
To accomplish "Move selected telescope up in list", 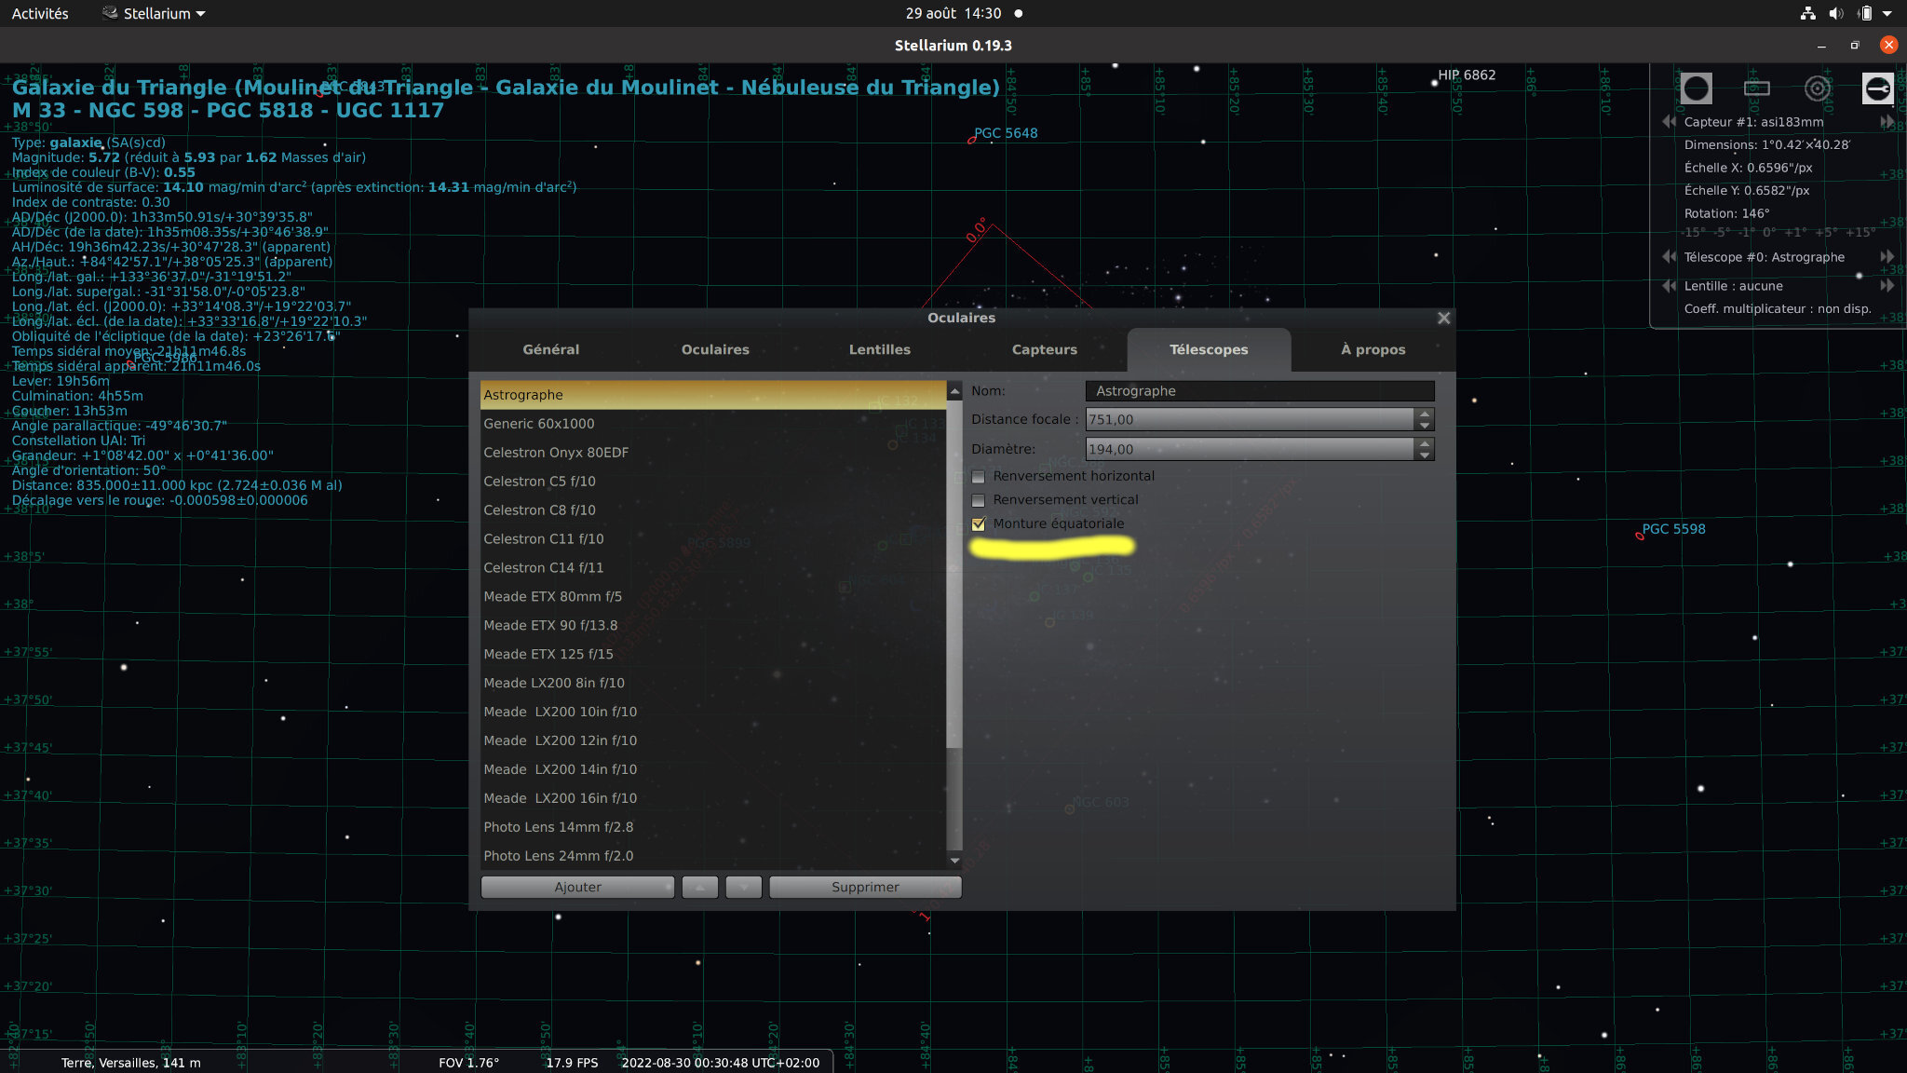I will pyautogui.click(x=699, y=887).
